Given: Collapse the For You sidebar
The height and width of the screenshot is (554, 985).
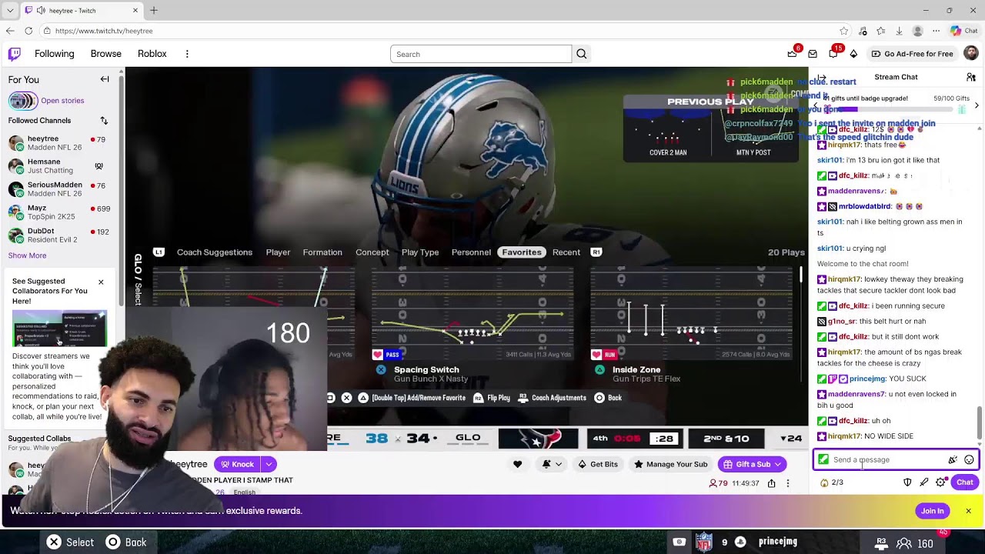Looking at the screenshot, I should pyautogui.click(x=105, y=79).
